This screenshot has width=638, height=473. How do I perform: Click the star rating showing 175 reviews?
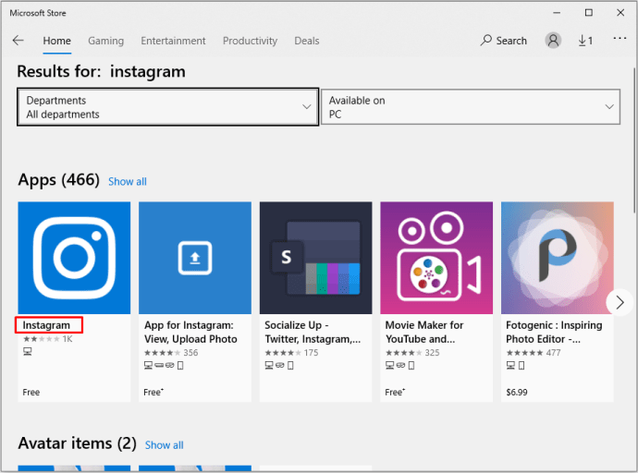283,353
